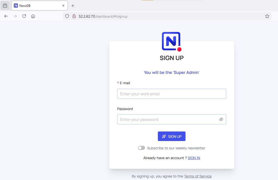
Task: Click the browser back arrow
Action: click(6, 16)
